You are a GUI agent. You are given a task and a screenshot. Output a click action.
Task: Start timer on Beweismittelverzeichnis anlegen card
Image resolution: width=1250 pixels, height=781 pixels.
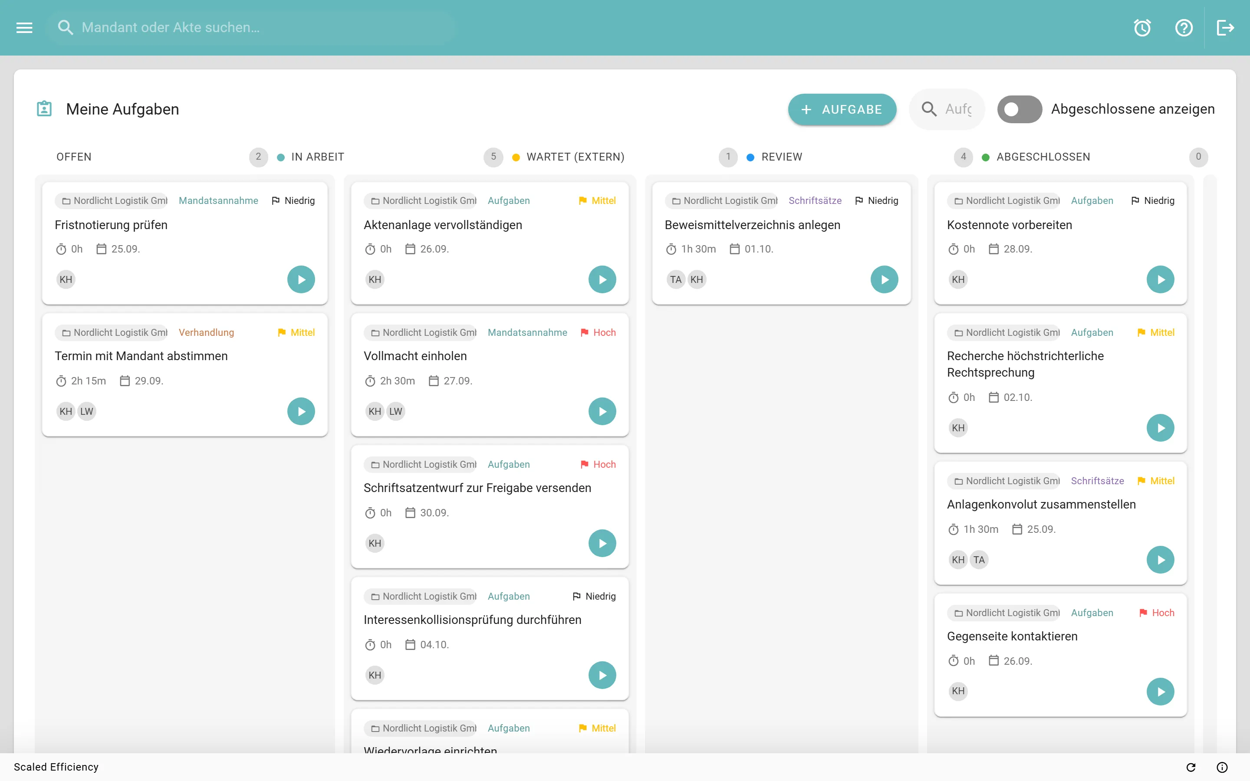coord(884,279)
